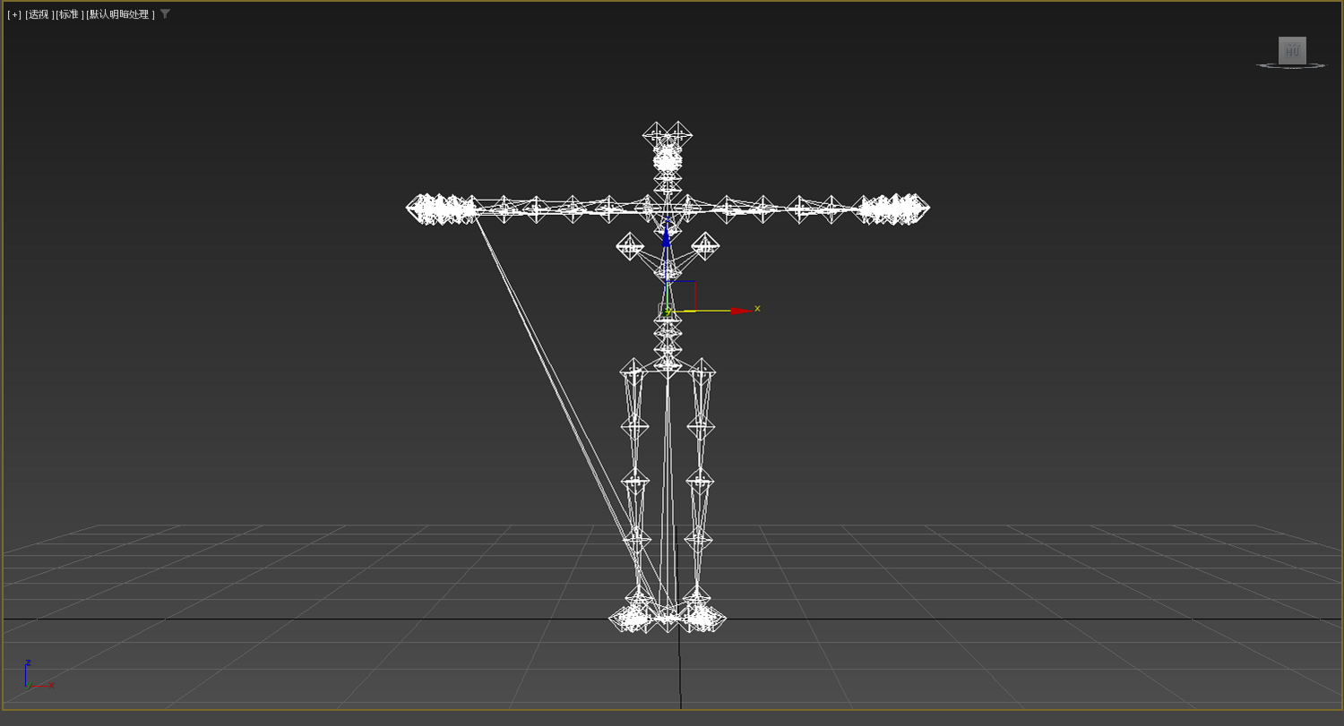
Task: Select the right-side hand bone cluster
Action: 893,209
